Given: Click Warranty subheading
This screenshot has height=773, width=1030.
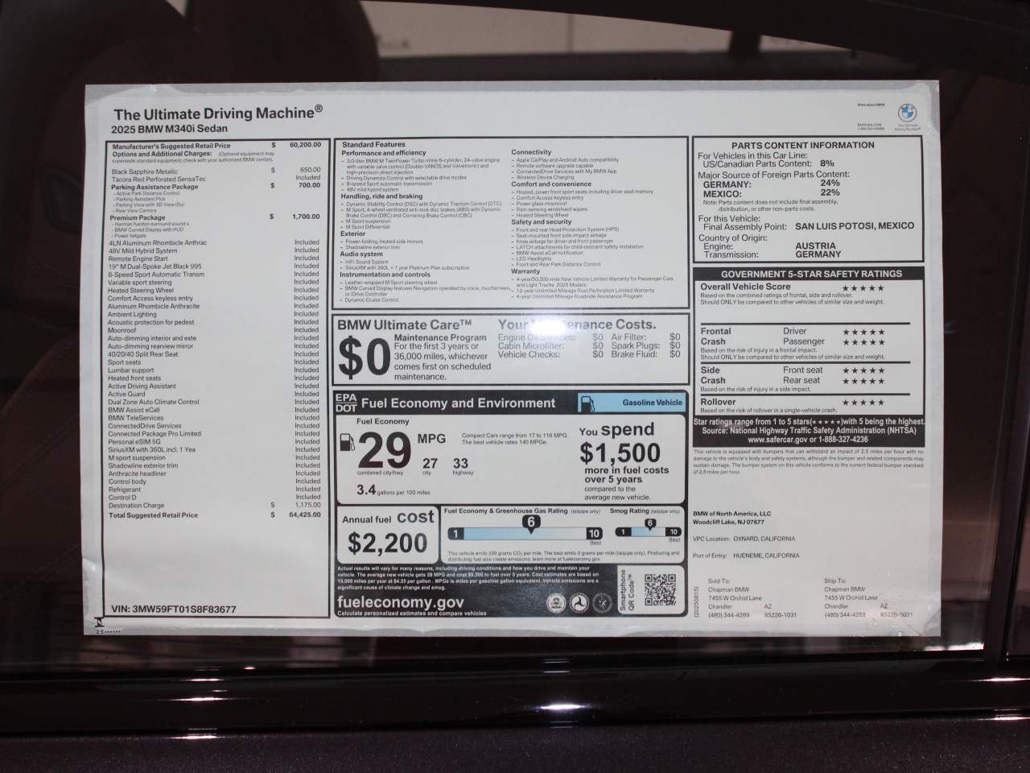Looking at the screenshot, I should tap(525, 271).
